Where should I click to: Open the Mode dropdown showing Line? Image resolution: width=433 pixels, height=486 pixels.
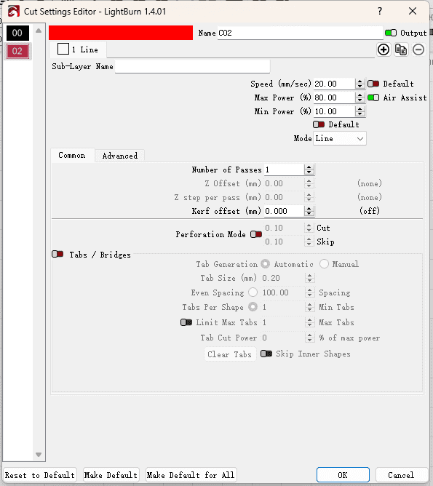point(339,138)
